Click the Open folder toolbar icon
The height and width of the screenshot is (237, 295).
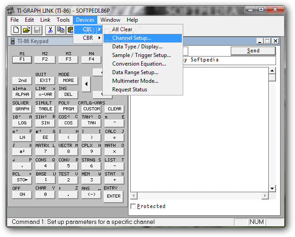pos(27,30)
